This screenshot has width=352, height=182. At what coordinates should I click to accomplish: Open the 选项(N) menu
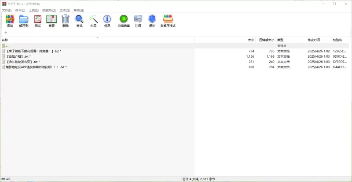pos(65,10)
